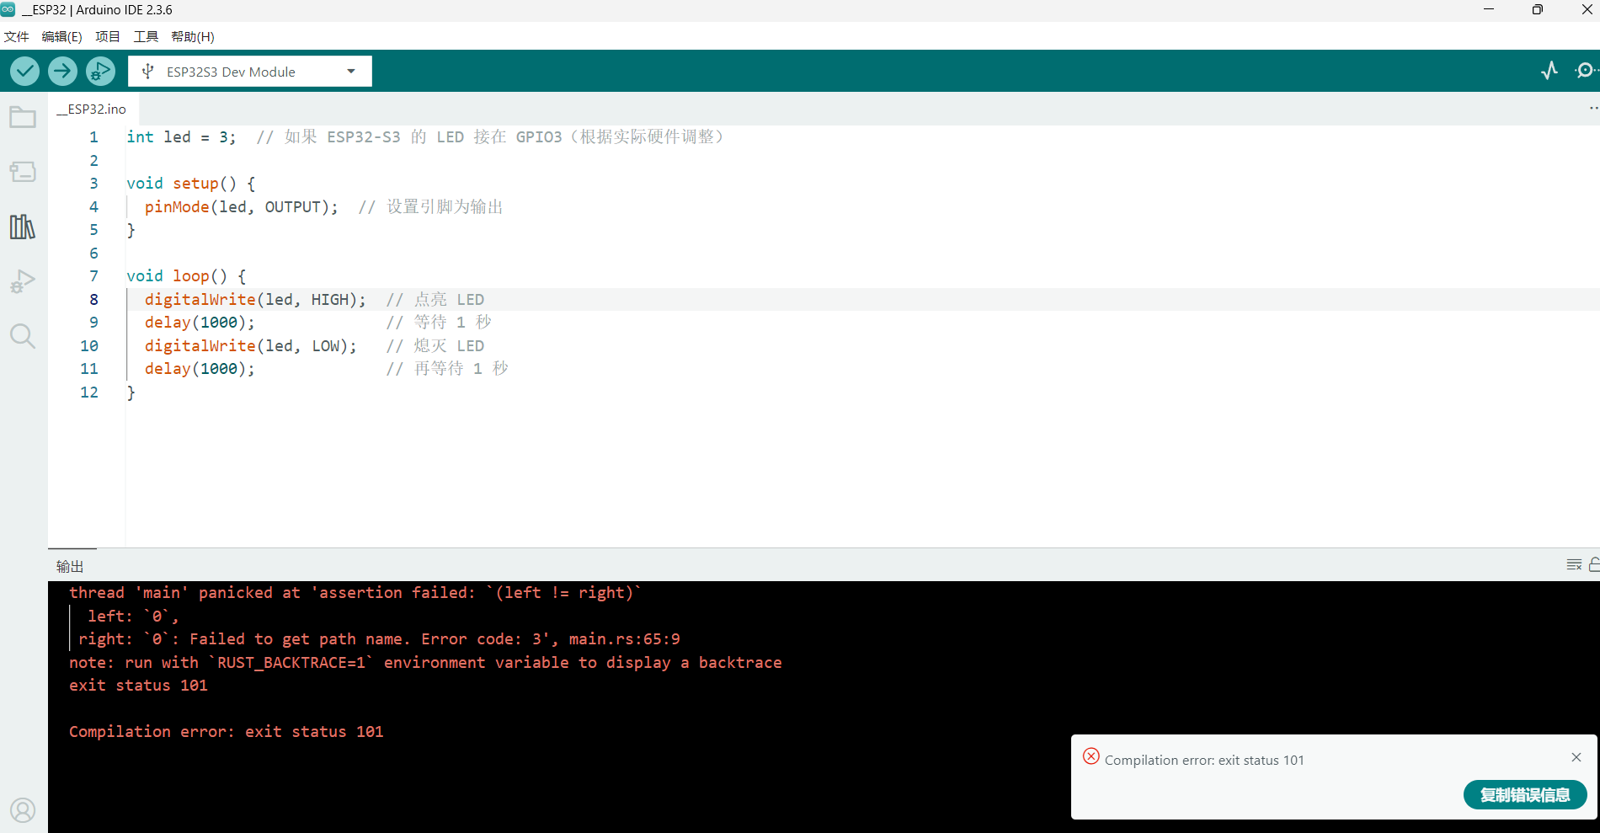This screenshot has width=1600, height=833.
Task: Open the board selector ESP32S3 Dev Module
Action: (250, 72)
